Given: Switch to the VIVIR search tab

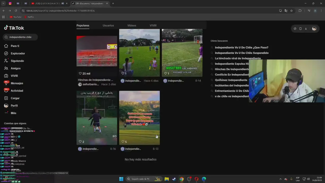Looking at the screenshot, I should click(153, 25).
